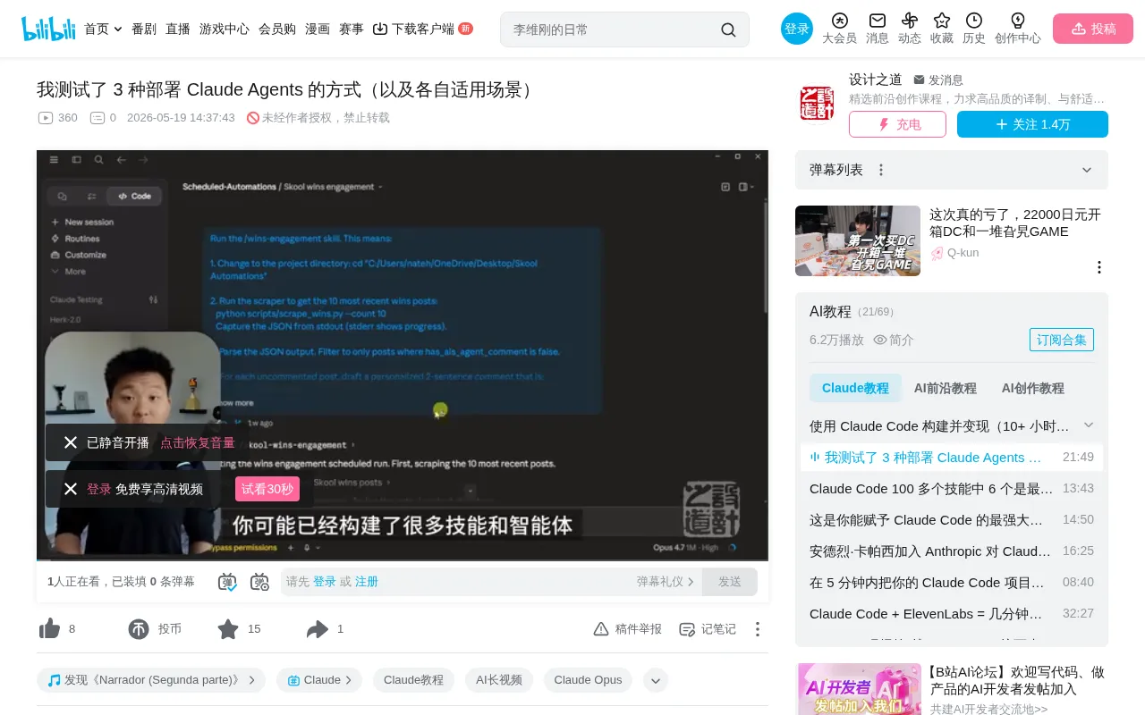Click the 投稿 upload button
This screenshot has width=1145, height=715.
pos(1093,29)
